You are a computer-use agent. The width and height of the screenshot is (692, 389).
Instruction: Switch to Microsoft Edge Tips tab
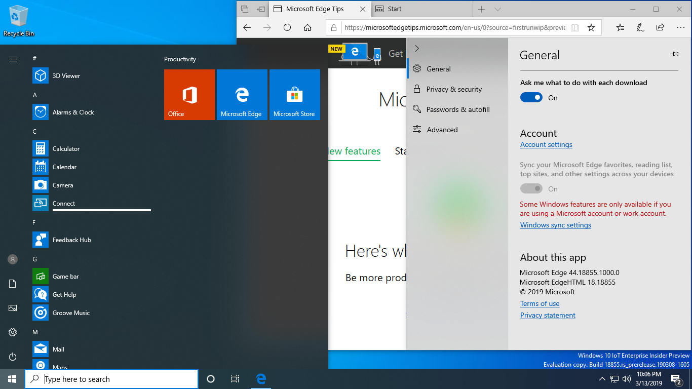320,9
